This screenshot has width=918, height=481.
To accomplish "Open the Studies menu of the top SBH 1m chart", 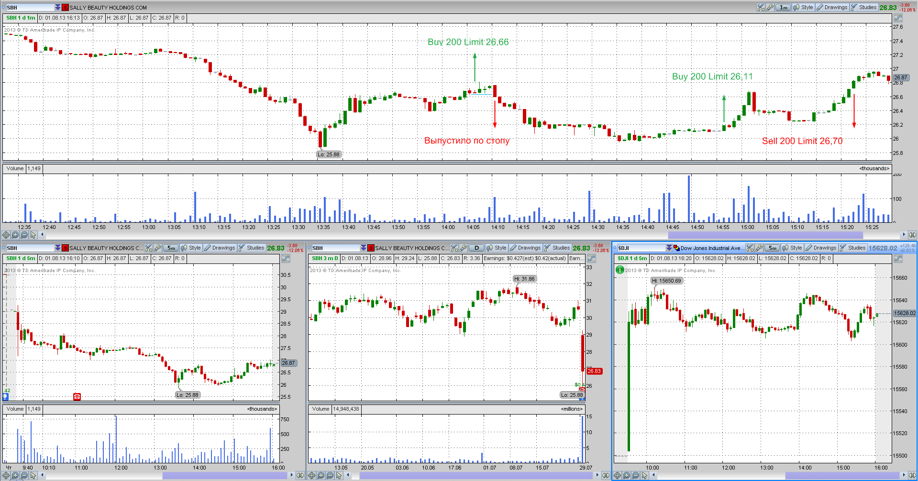I will click(863, 7).
